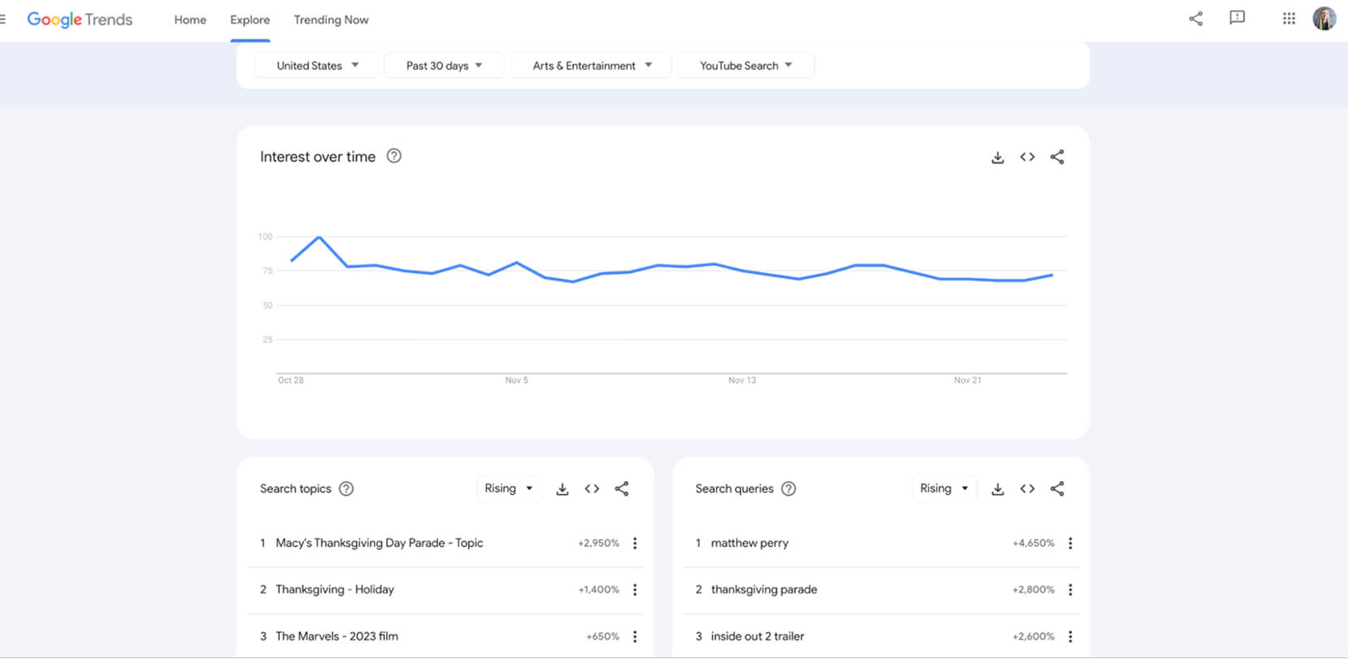
Task: Click the +2,600% value for inside out 2 trailer
Action: (1033, 636)
